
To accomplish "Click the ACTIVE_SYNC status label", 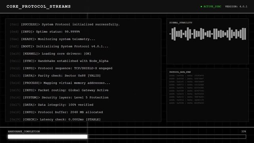I will pyautogui.click(x=212, y=7).
